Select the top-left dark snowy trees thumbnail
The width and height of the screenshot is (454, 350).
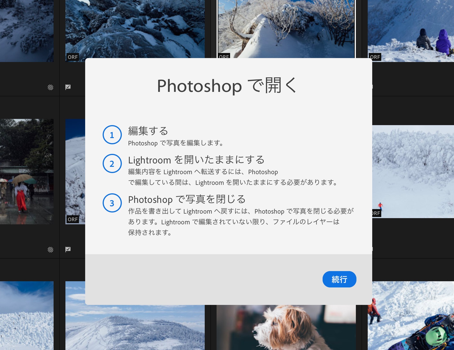coord(27,31)
